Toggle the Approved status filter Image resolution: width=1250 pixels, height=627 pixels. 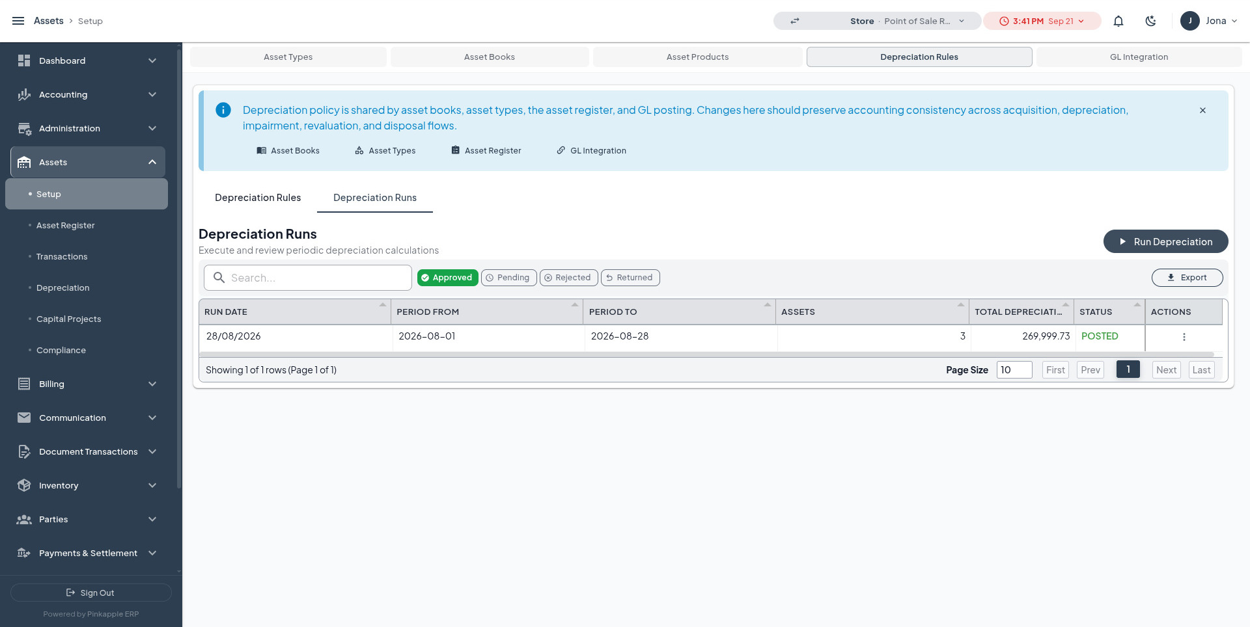[448, 278]
